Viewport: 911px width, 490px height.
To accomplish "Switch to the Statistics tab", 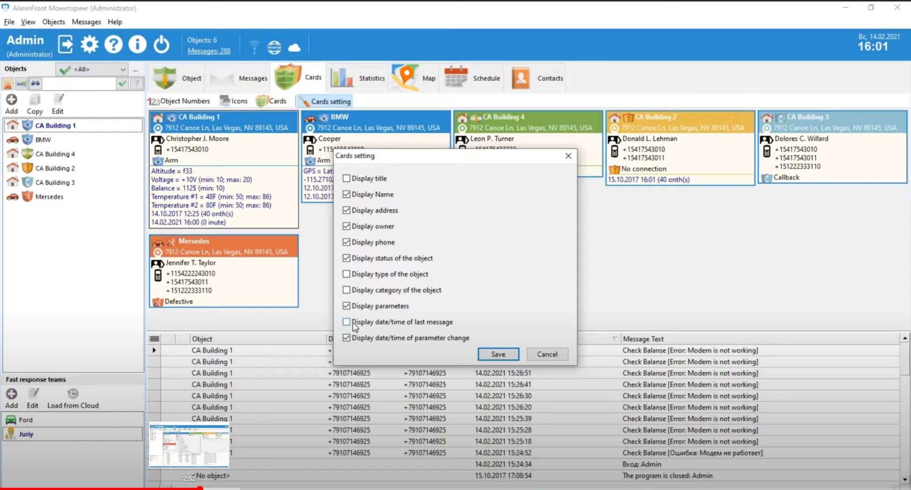I will coord(357,78).
